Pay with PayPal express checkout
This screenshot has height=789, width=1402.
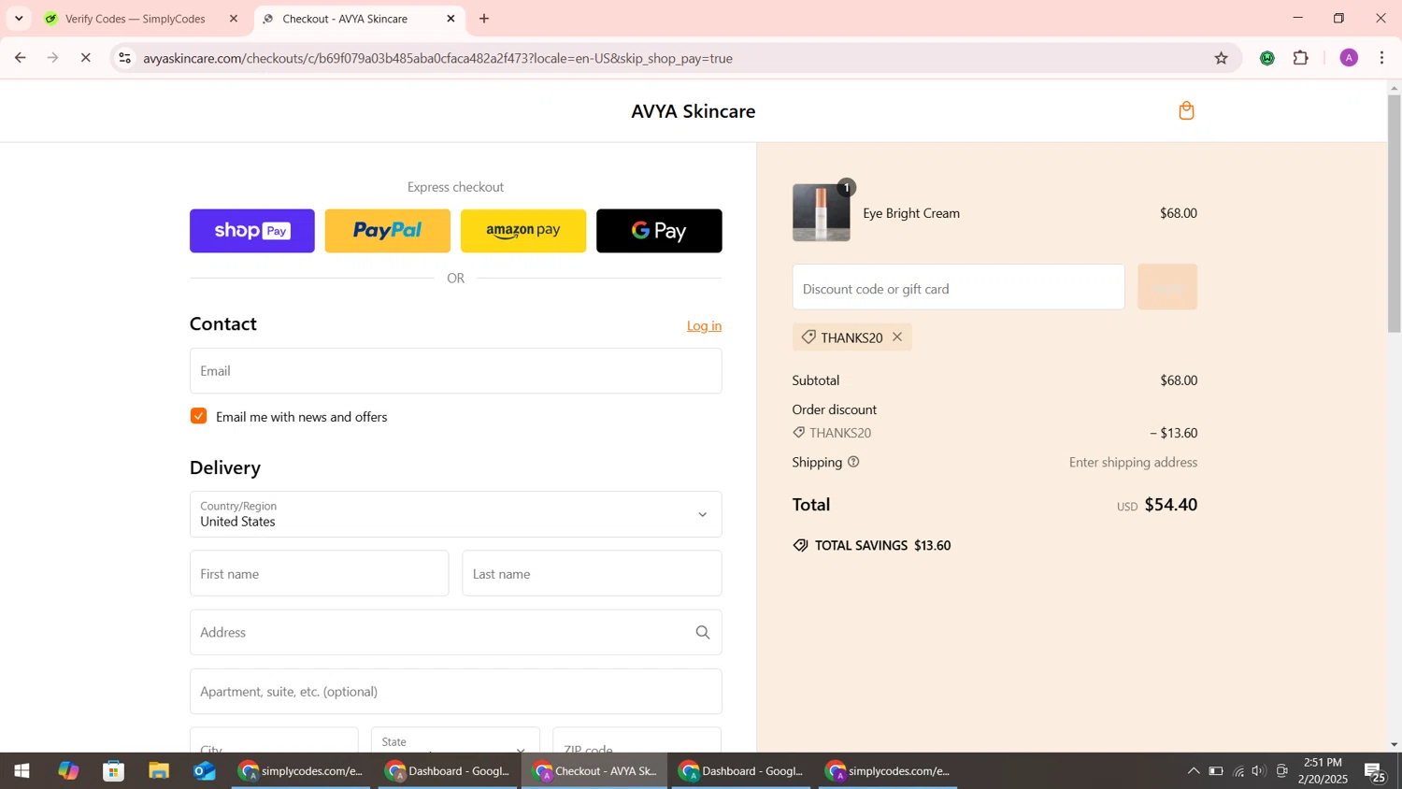(x=388, y=231)
